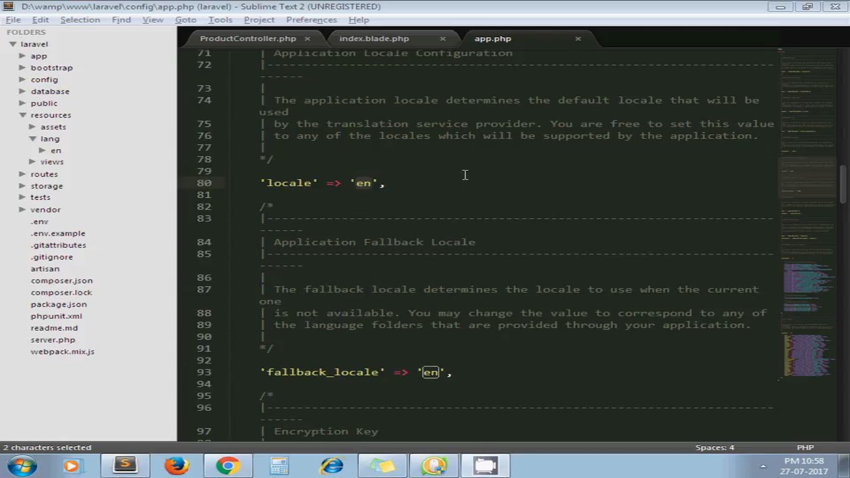This screenshot has height=478, width=850.
Task: Open Calculator from the taskbar
Action: tap(279, 465)
